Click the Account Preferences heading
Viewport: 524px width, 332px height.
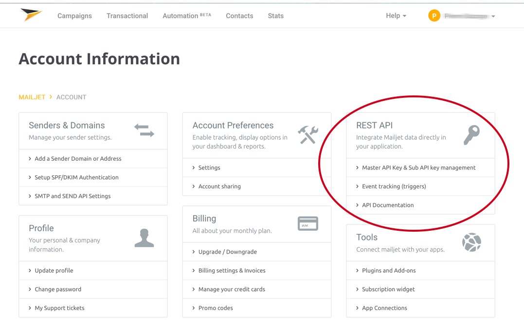233,126
